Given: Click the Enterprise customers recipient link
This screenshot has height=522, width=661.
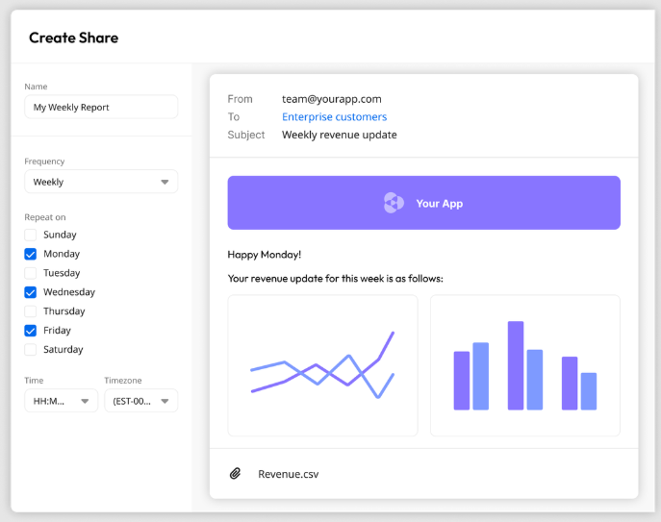Looking at the screenshot, I should (334, 117).
